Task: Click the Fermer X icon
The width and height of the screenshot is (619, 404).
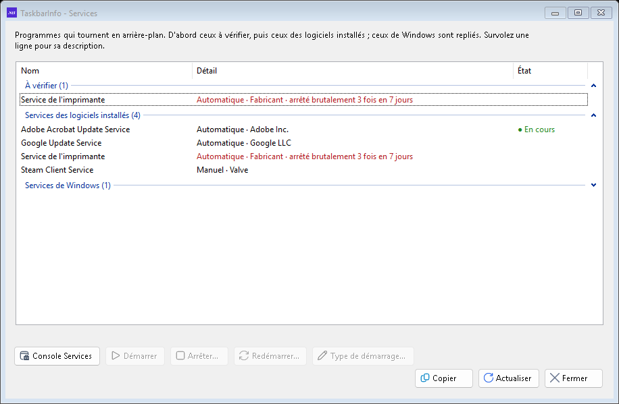Action: [555, 378]
